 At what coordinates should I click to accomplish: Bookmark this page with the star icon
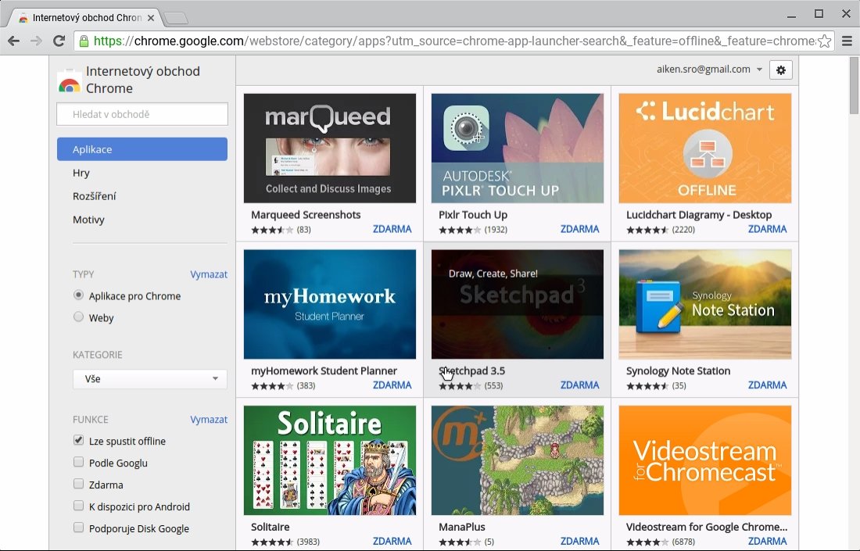(824, 41)
